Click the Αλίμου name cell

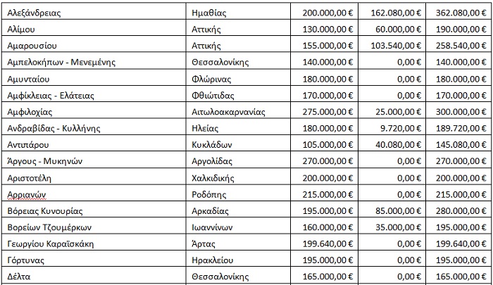point(94,29)
